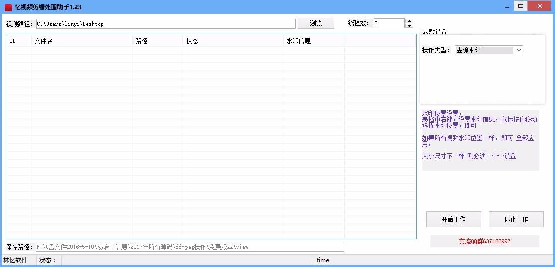
Task: Click the 保存路径 save path field
Action: [190, 247]
